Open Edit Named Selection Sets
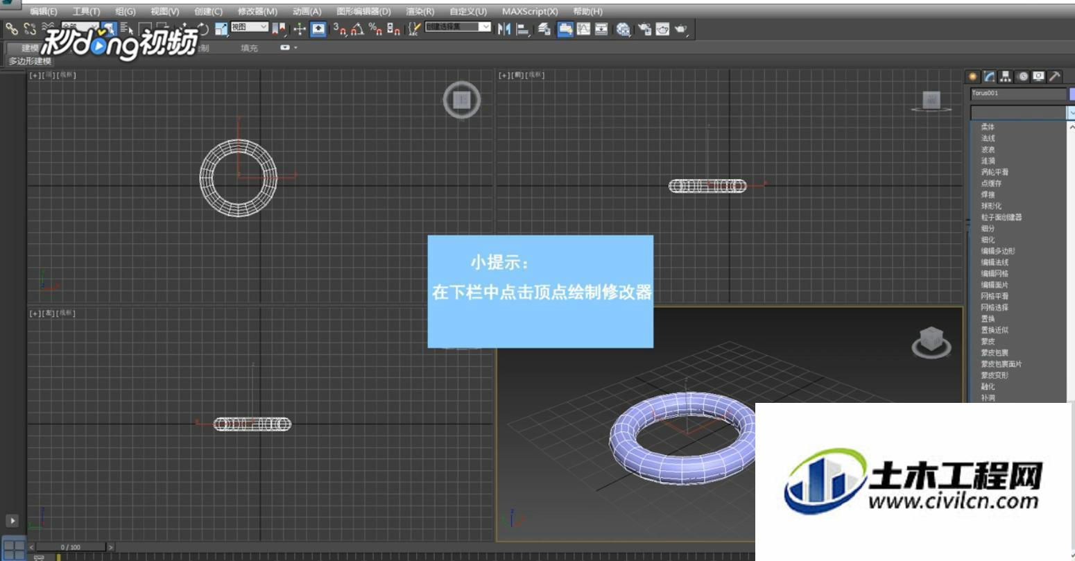Screen dimensions: 1075x561 pos(414,28)
